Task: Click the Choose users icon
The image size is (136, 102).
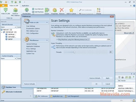Action: click(x=99, y=10)
